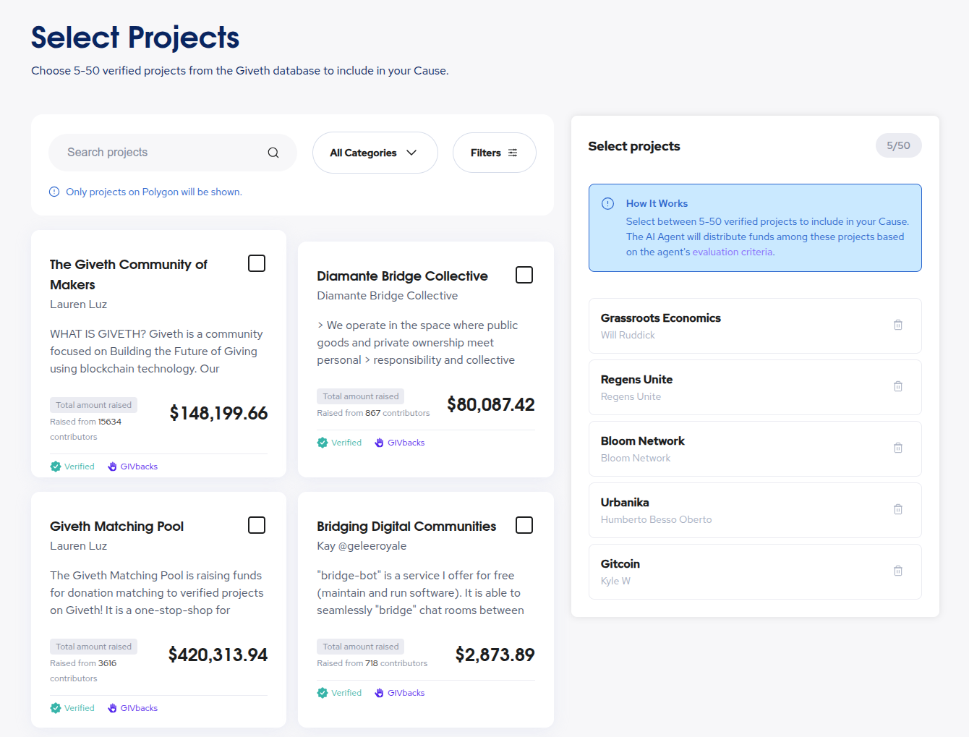
Task: Check The Giveth Community of Makers checkbox
Action: (257, 263)
